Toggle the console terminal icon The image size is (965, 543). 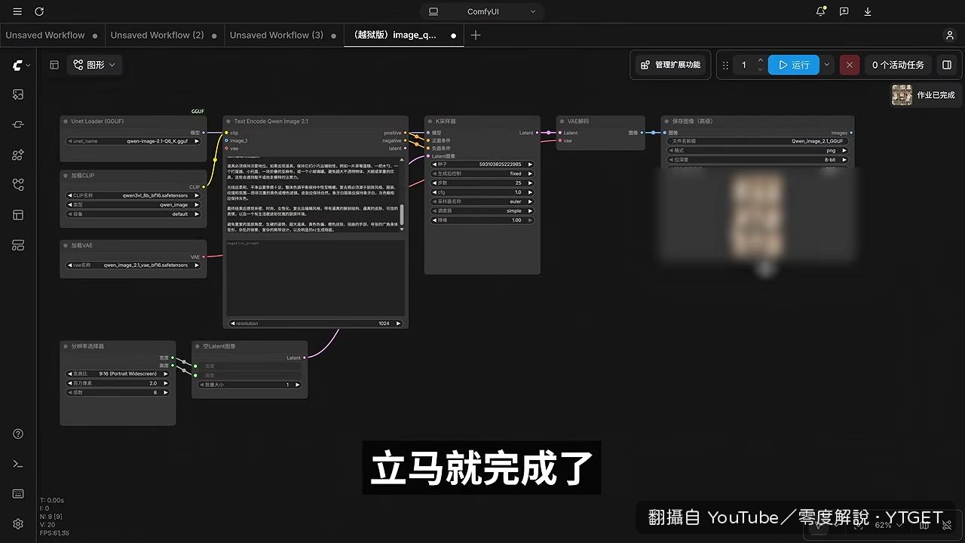point(18,464)
